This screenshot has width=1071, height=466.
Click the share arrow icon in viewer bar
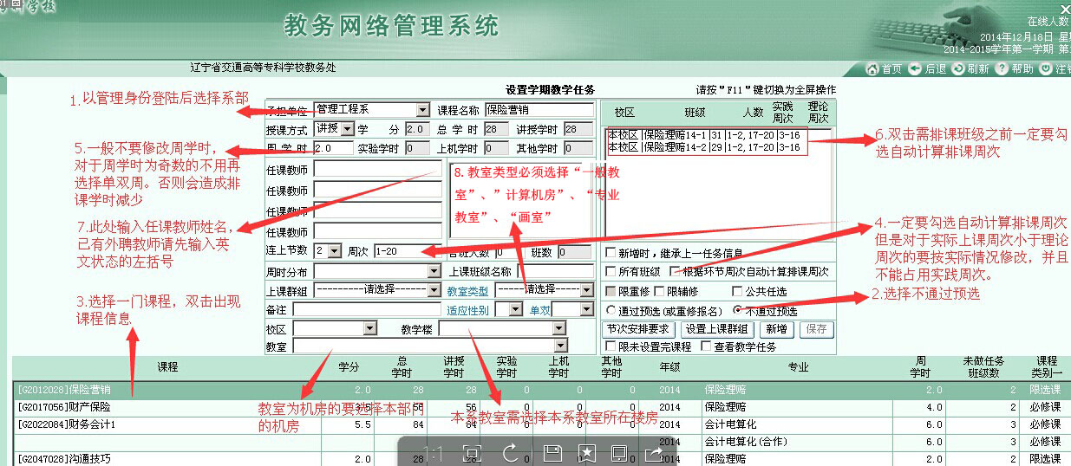coord(654,452)
